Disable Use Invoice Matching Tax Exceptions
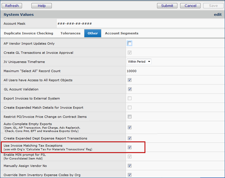Screen dimensions: 225x178 click(130, 147)
